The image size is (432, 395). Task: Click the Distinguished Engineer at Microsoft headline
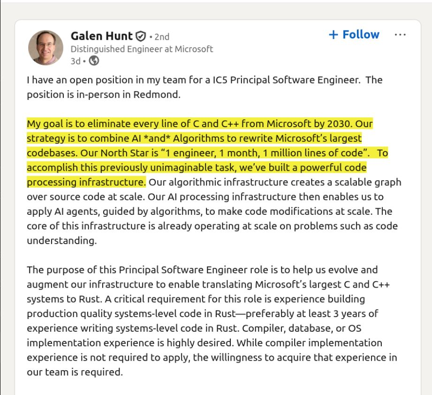pos(142,49)
